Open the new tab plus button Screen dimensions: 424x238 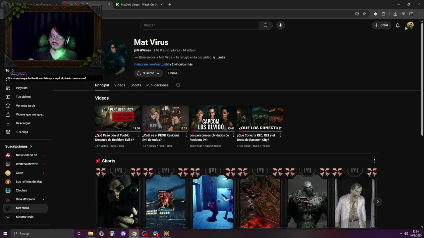(x=169, y=5)
